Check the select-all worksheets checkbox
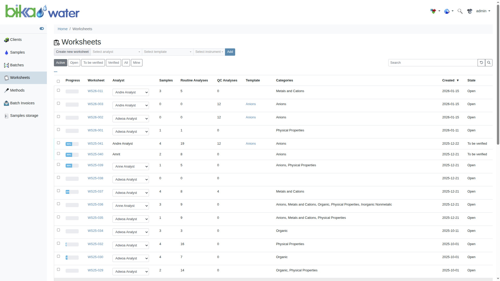Viewport: 500px width, 281px height. point(58,81)
